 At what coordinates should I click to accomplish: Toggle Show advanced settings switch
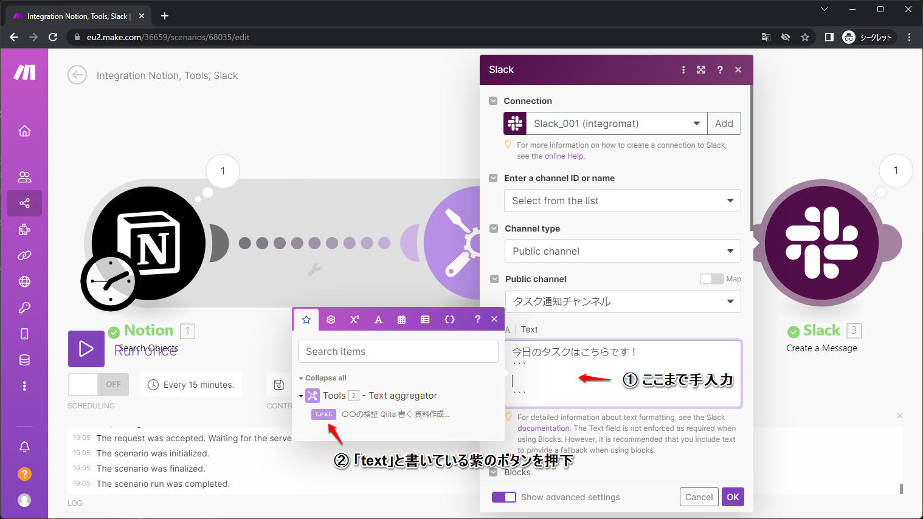click(x=503, y=497)
